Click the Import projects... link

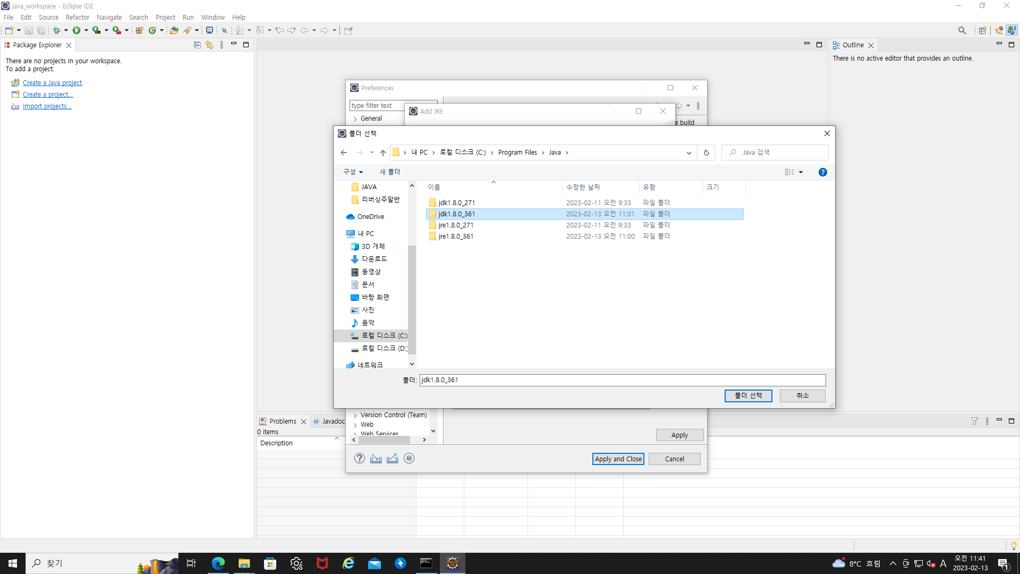[47, 106]
